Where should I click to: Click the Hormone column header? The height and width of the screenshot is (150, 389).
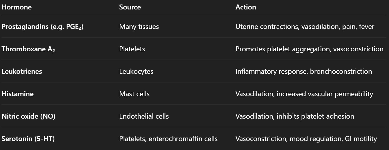coord(17,7)
